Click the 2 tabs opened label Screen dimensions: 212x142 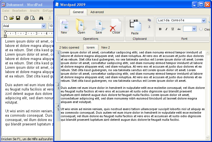(69, 47)
